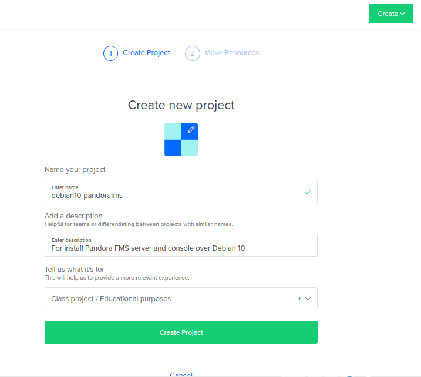Click the light cyan top-left square of project icon

(173, 131)
